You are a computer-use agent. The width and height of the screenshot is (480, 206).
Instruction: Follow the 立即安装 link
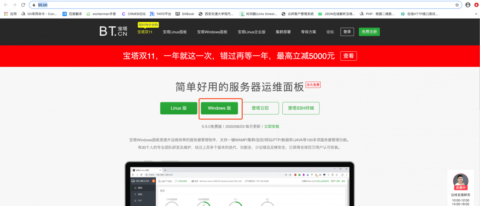pyautogui.click(x=271, y=127)
